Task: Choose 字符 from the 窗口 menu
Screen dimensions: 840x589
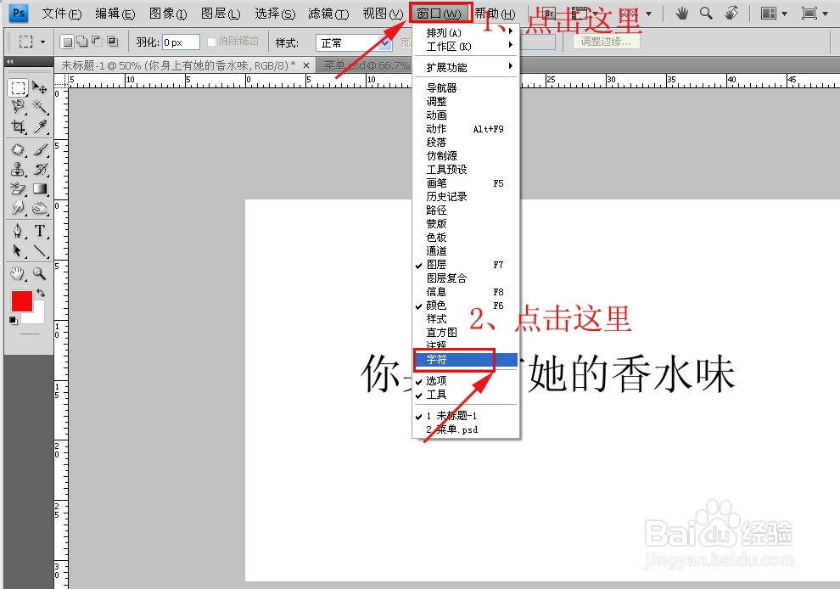Action: tap(437, 359)
